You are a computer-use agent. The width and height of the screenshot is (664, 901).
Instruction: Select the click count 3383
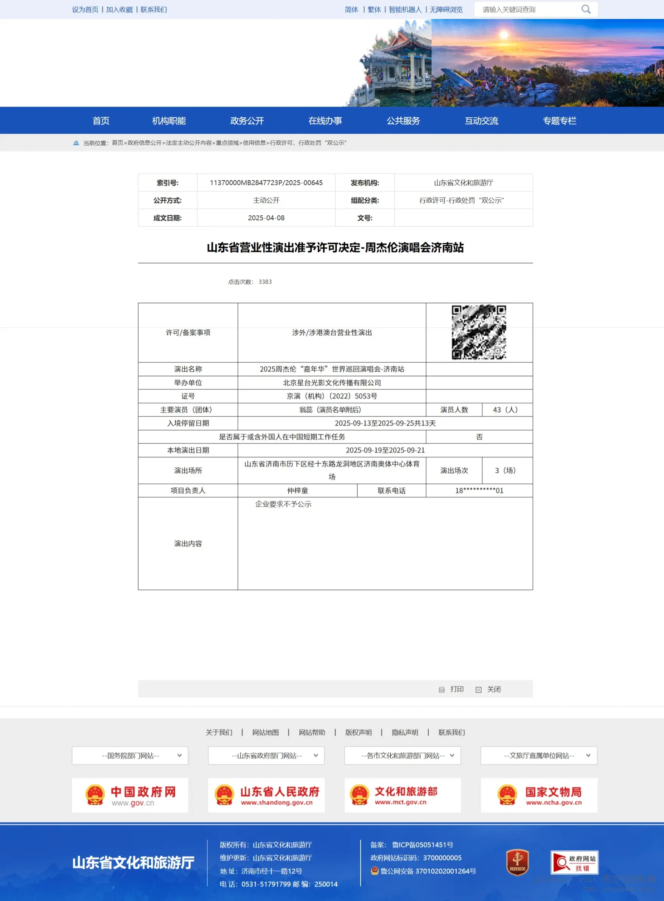[x=265, y=282]
